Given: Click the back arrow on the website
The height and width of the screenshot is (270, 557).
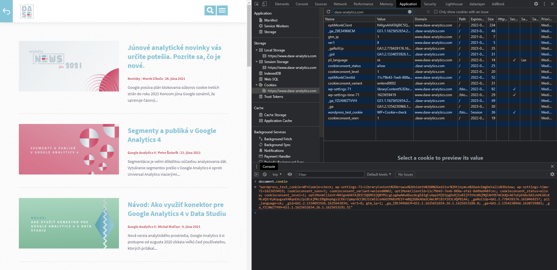Looking at the screenshot, I should click(x=6, y=11).
